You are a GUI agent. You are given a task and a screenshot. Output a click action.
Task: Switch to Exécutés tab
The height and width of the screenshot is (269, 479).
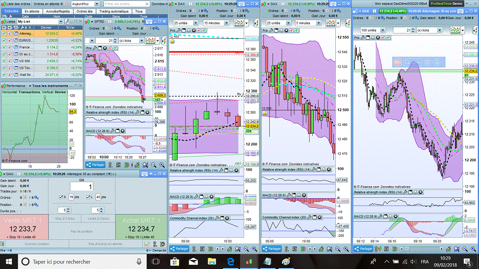11,11
